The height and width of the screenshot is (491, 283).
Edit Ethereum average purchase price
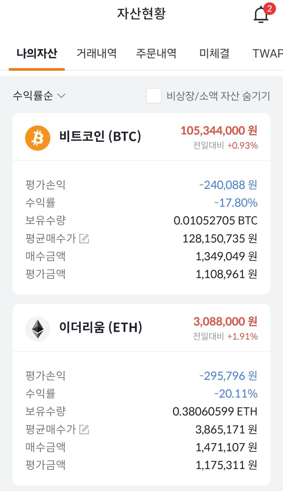pos(84,430)
